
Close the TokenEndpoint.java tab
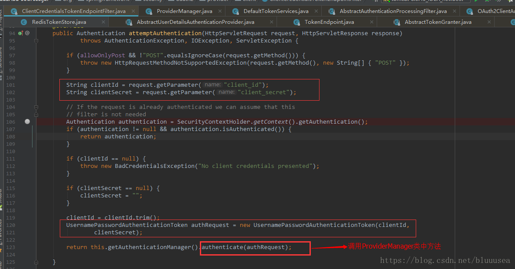(x=372, y=22)
